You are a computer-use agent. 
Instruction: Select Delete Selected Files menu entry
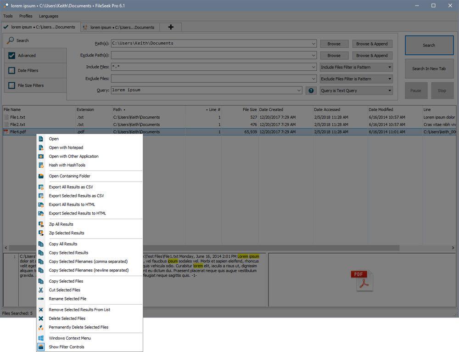click(x=90, y=318)
